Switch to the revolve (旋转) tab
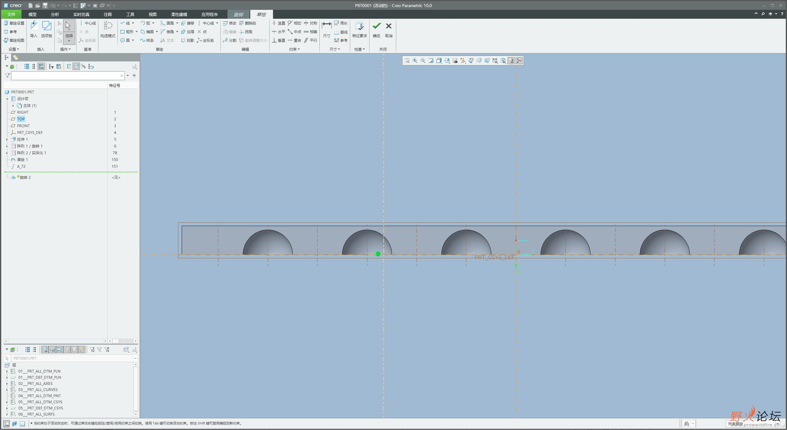Viewport: 787px width, 430px height. (238, 14)
